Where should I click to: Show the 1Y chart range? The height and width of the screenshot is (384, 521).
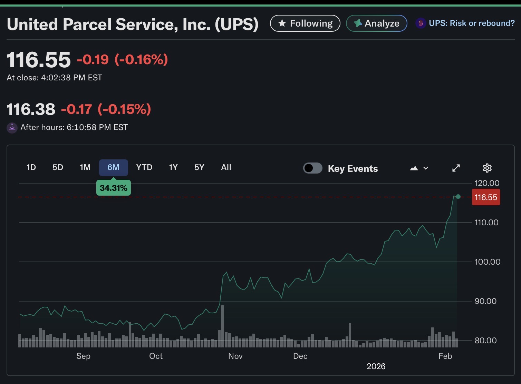click(173, 167)
